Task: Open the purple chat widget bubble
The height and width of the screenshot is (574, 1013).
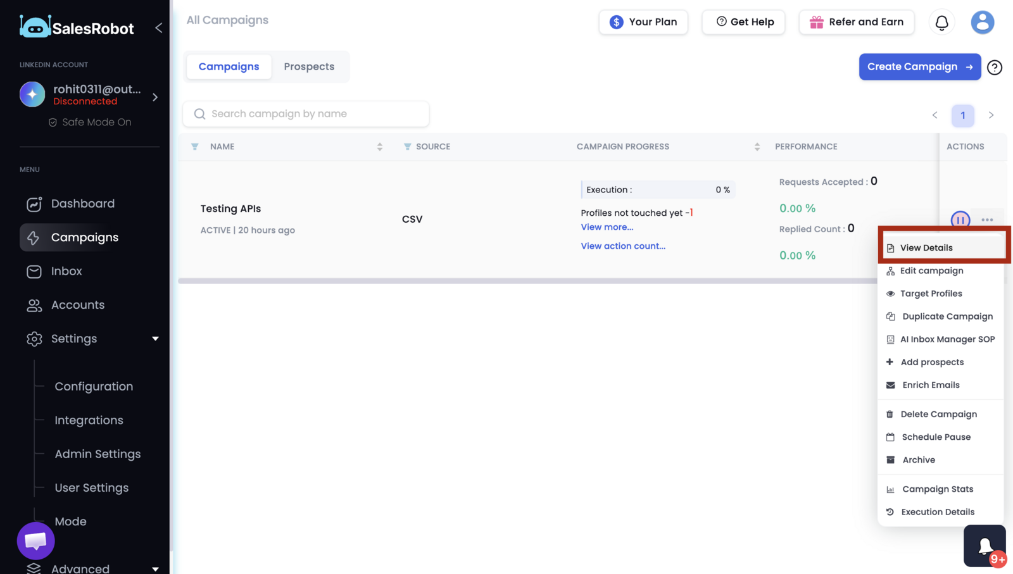Action: (x=35, y=540)
